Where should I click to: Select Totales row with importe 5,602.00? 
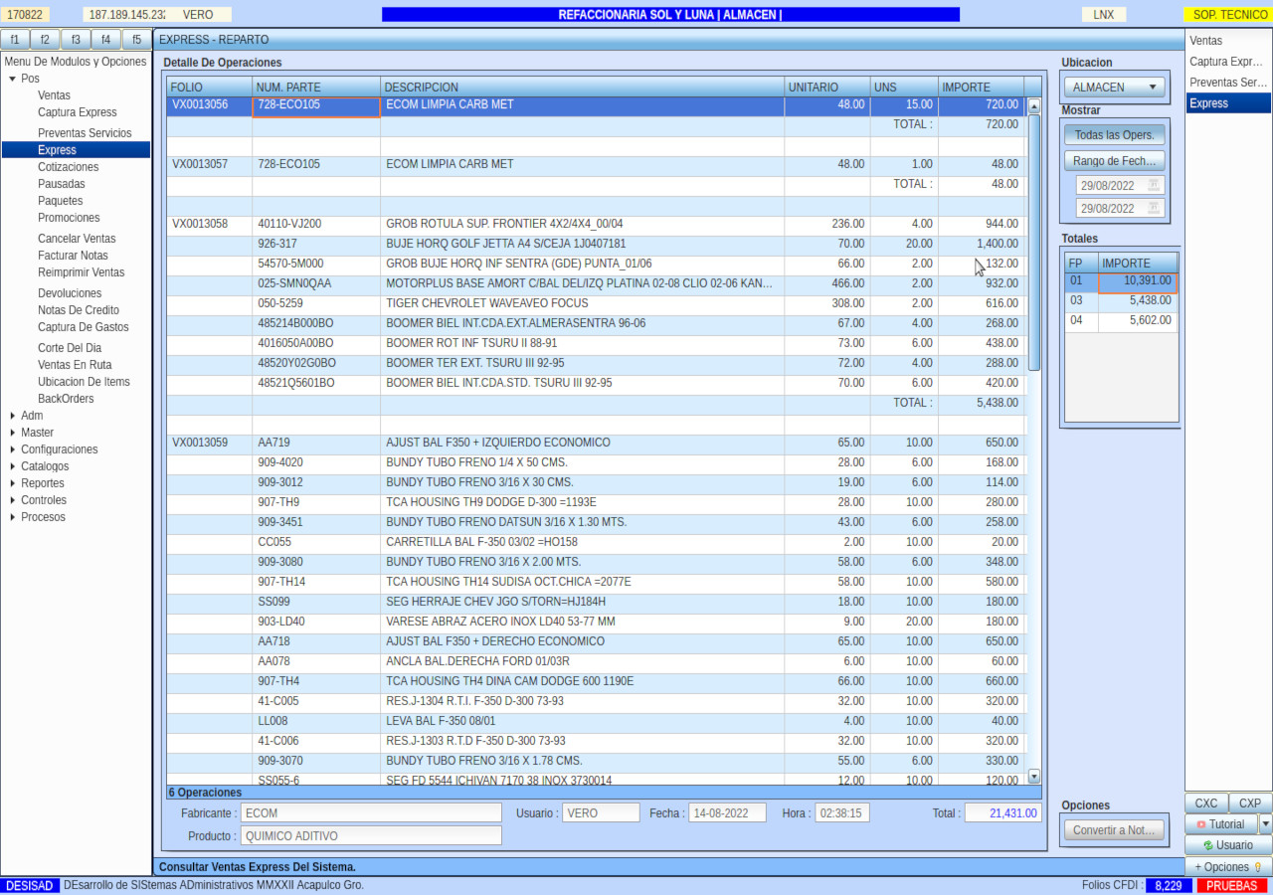click(1121, 321)
